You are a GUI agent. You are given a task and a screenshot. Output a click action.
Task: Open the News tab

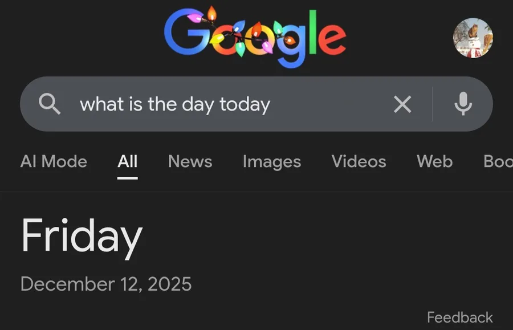click(x=190, y=162)
